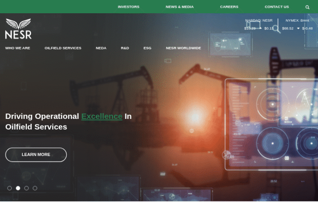Select the first carousel slide dot
The width and height of the screenshot is (318, 212).
10,188
